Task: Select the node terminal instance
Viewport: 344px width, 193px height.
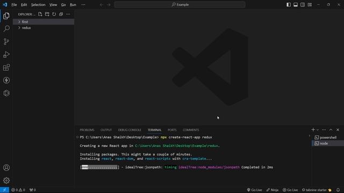Action: click(328, 144)
